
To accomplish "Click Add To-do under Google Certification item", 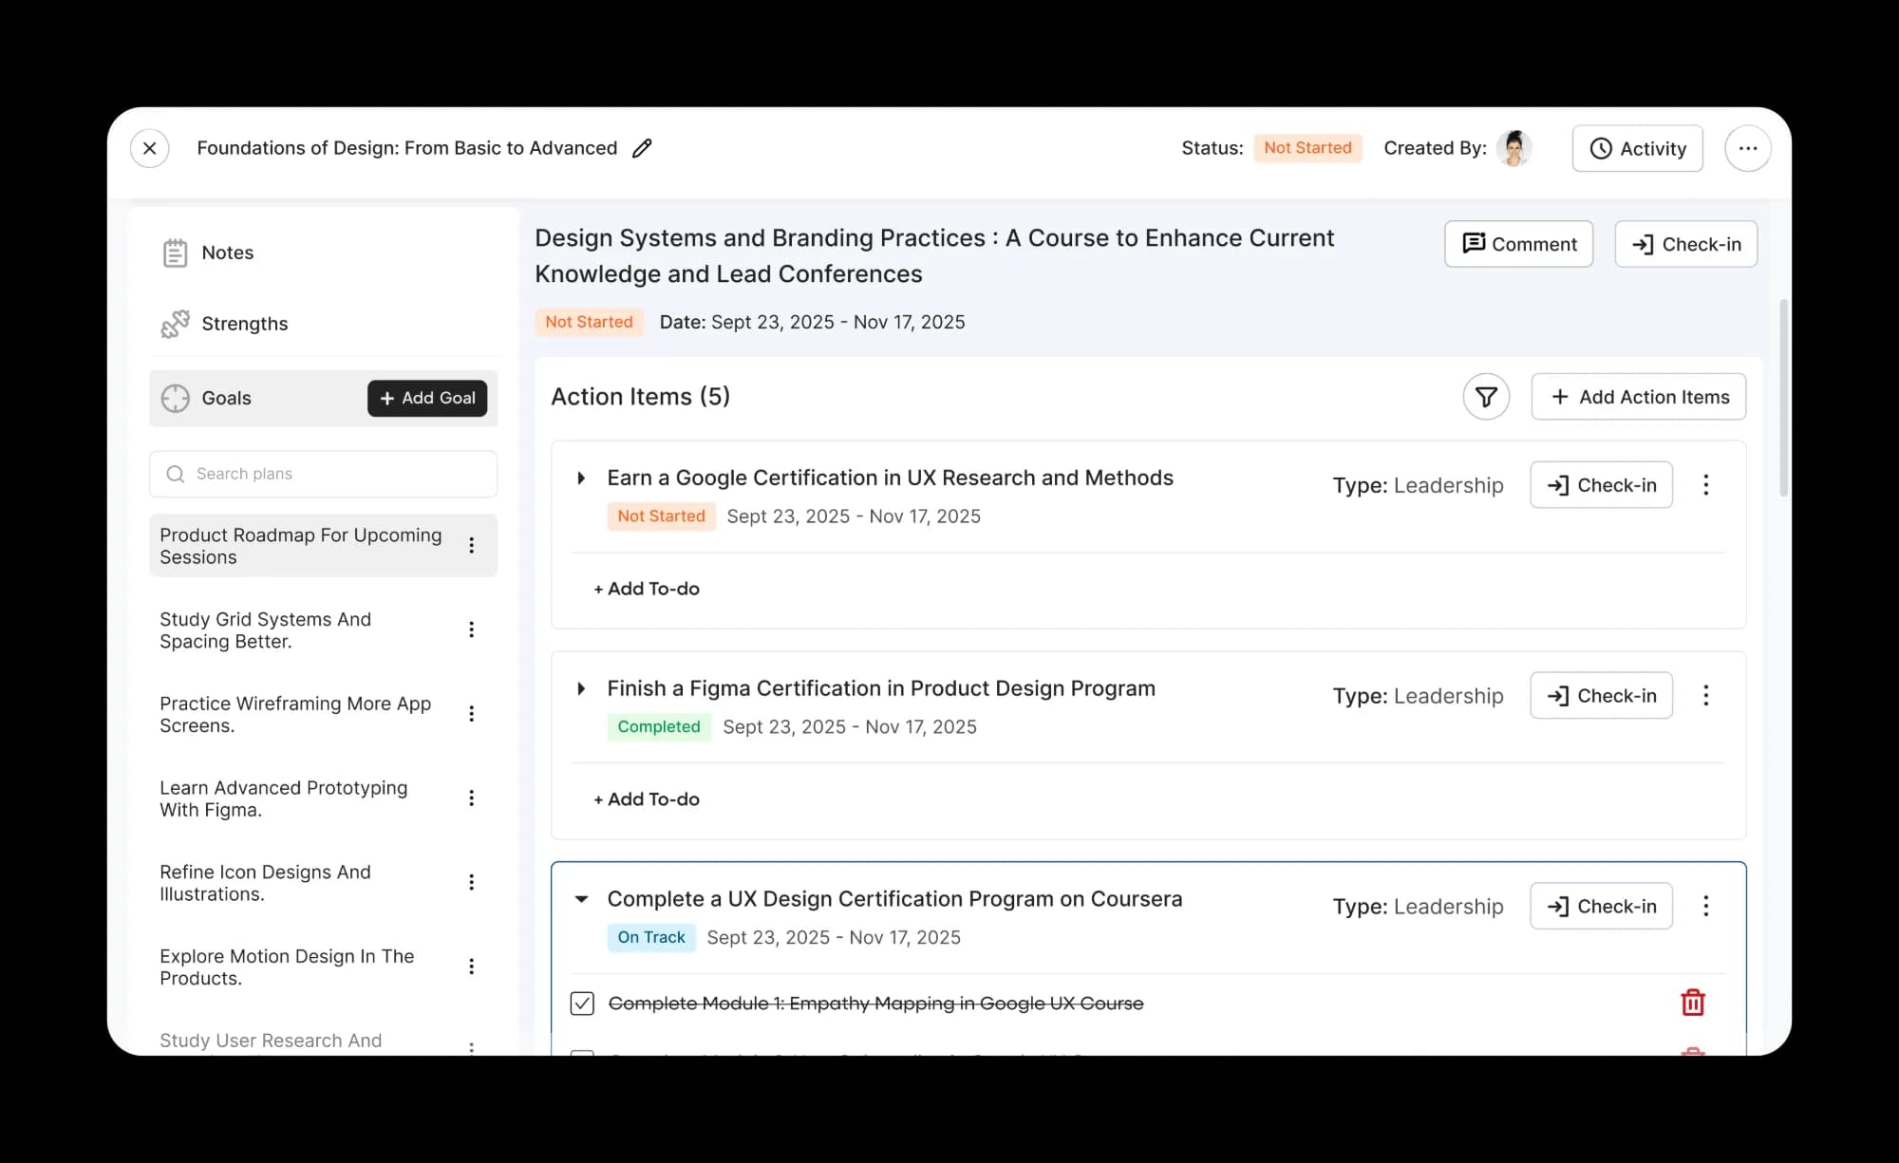I will pos(647,589).
